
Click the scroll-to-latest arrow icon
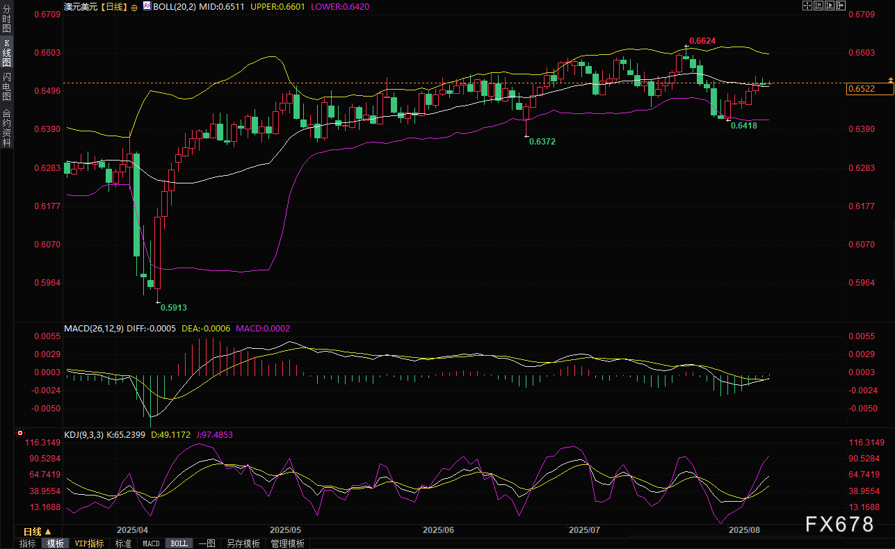click(x=841, y=6)
